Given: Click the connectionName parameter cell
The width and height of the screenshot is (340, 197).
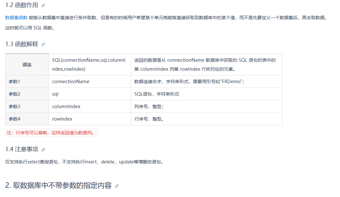Looking at the screenshot, I should (90, 82).
